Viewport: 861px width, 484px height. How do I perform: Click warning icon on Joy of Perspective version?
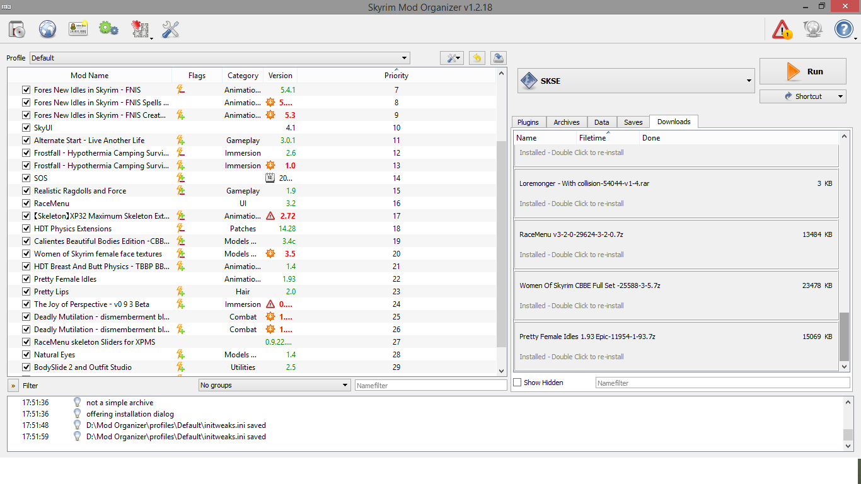tap(270, 304)
